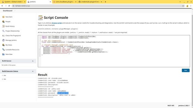Open the Jenkins 2.303.1 version link
Screen dimensions: 193x108
click(x=184, y=106)
